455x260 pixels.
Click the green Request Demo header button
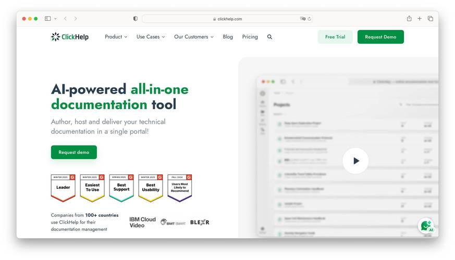point(380,37)
